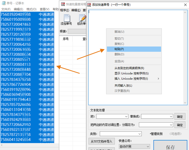Viewport: 189px width, 150px height.
Task: Open Notepad 格式(O) menu
Action: coord(32,9)
